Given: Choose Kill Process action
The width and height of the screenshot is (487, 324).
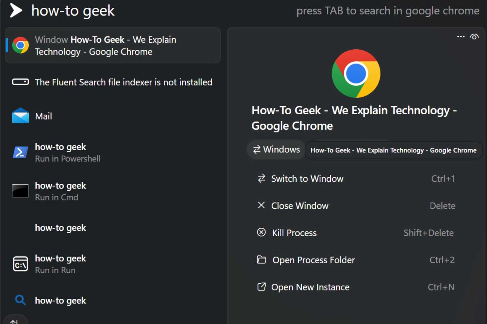Looking at the screenshot, I should pos(356,233).
